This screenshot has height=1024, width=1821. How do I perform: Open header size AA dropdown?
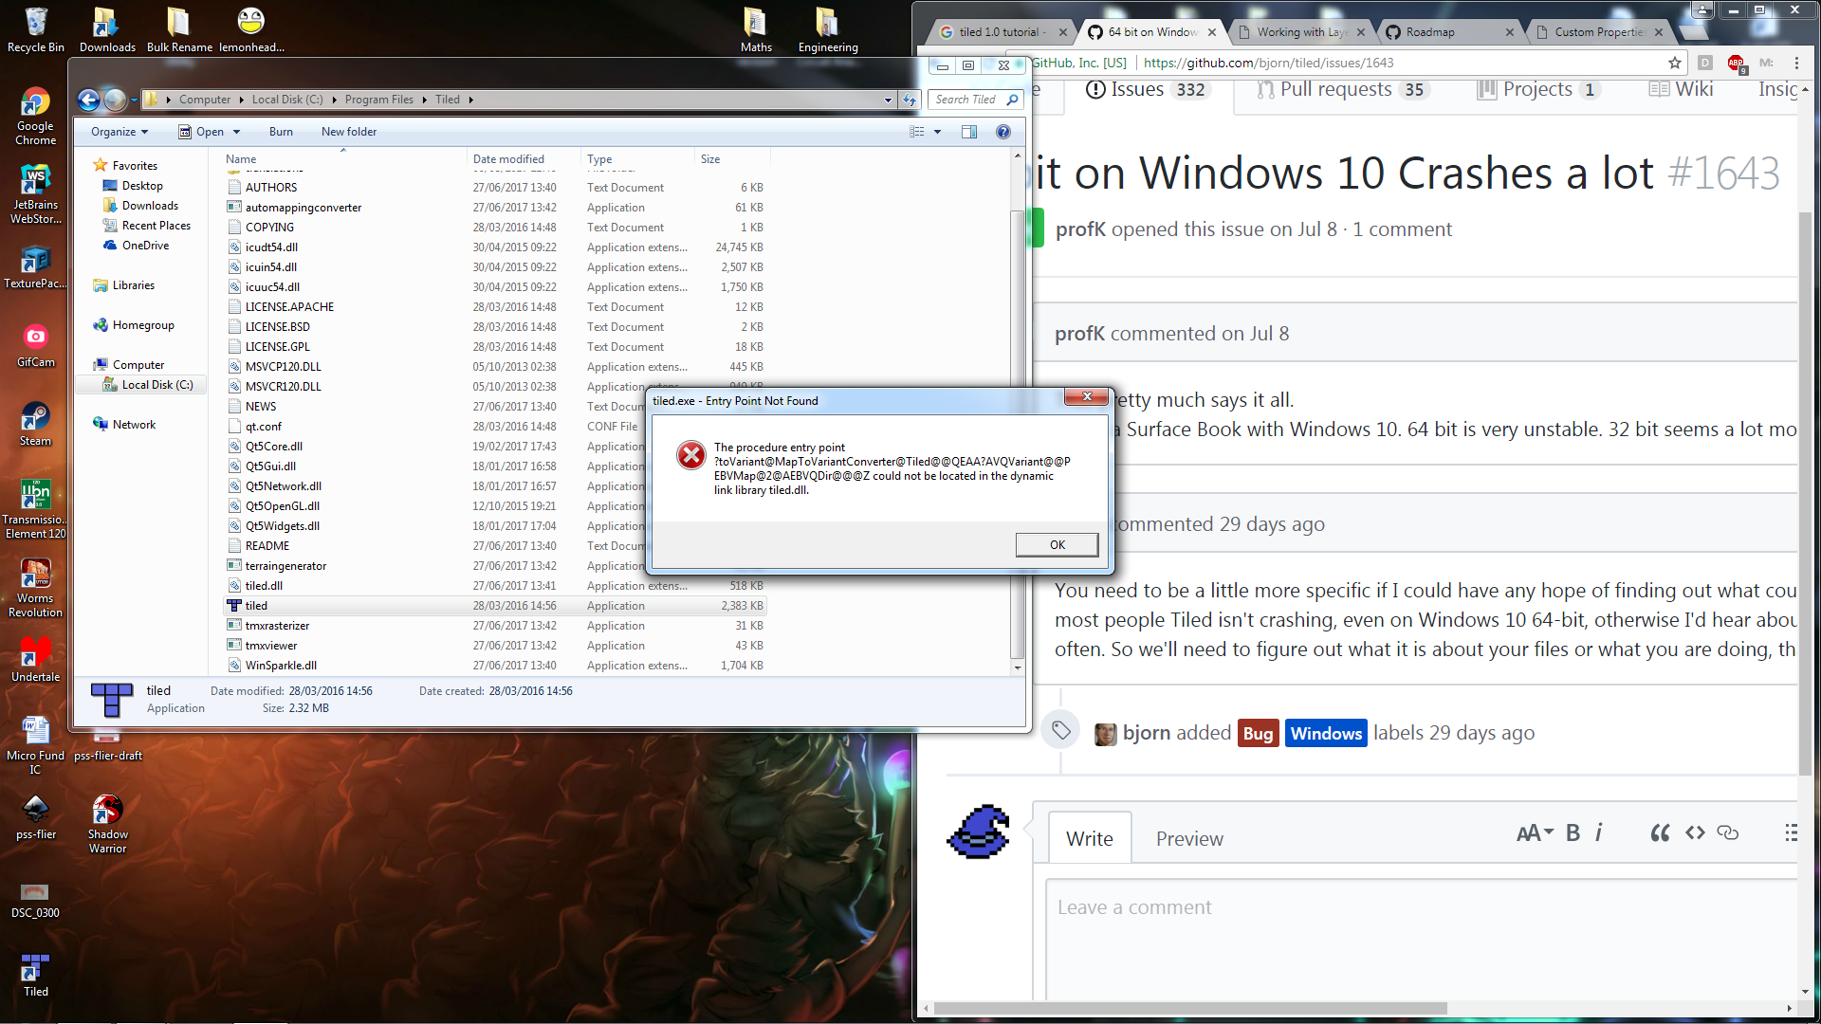1534,832
